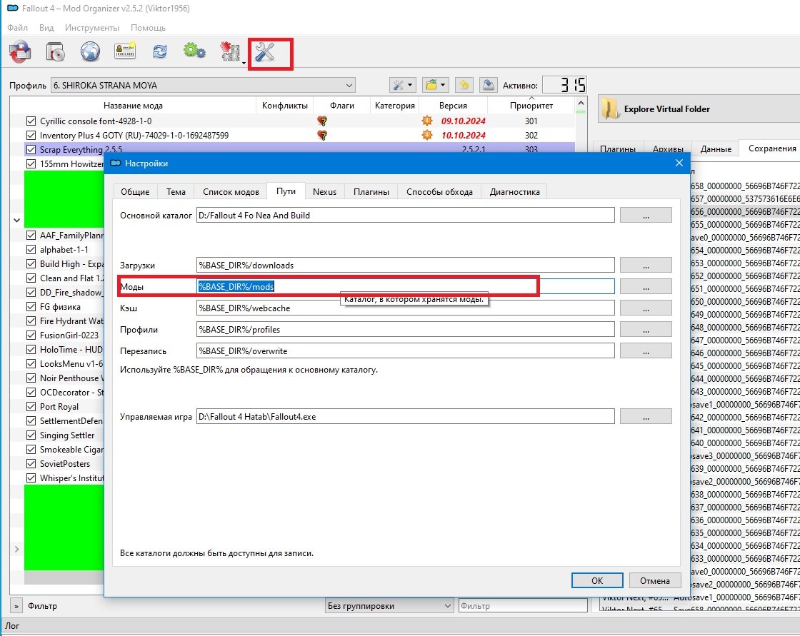Toggle the Cyrillic console font mod checkbox
This screenshot has width=800, height=636.
[x=31, y=121]
